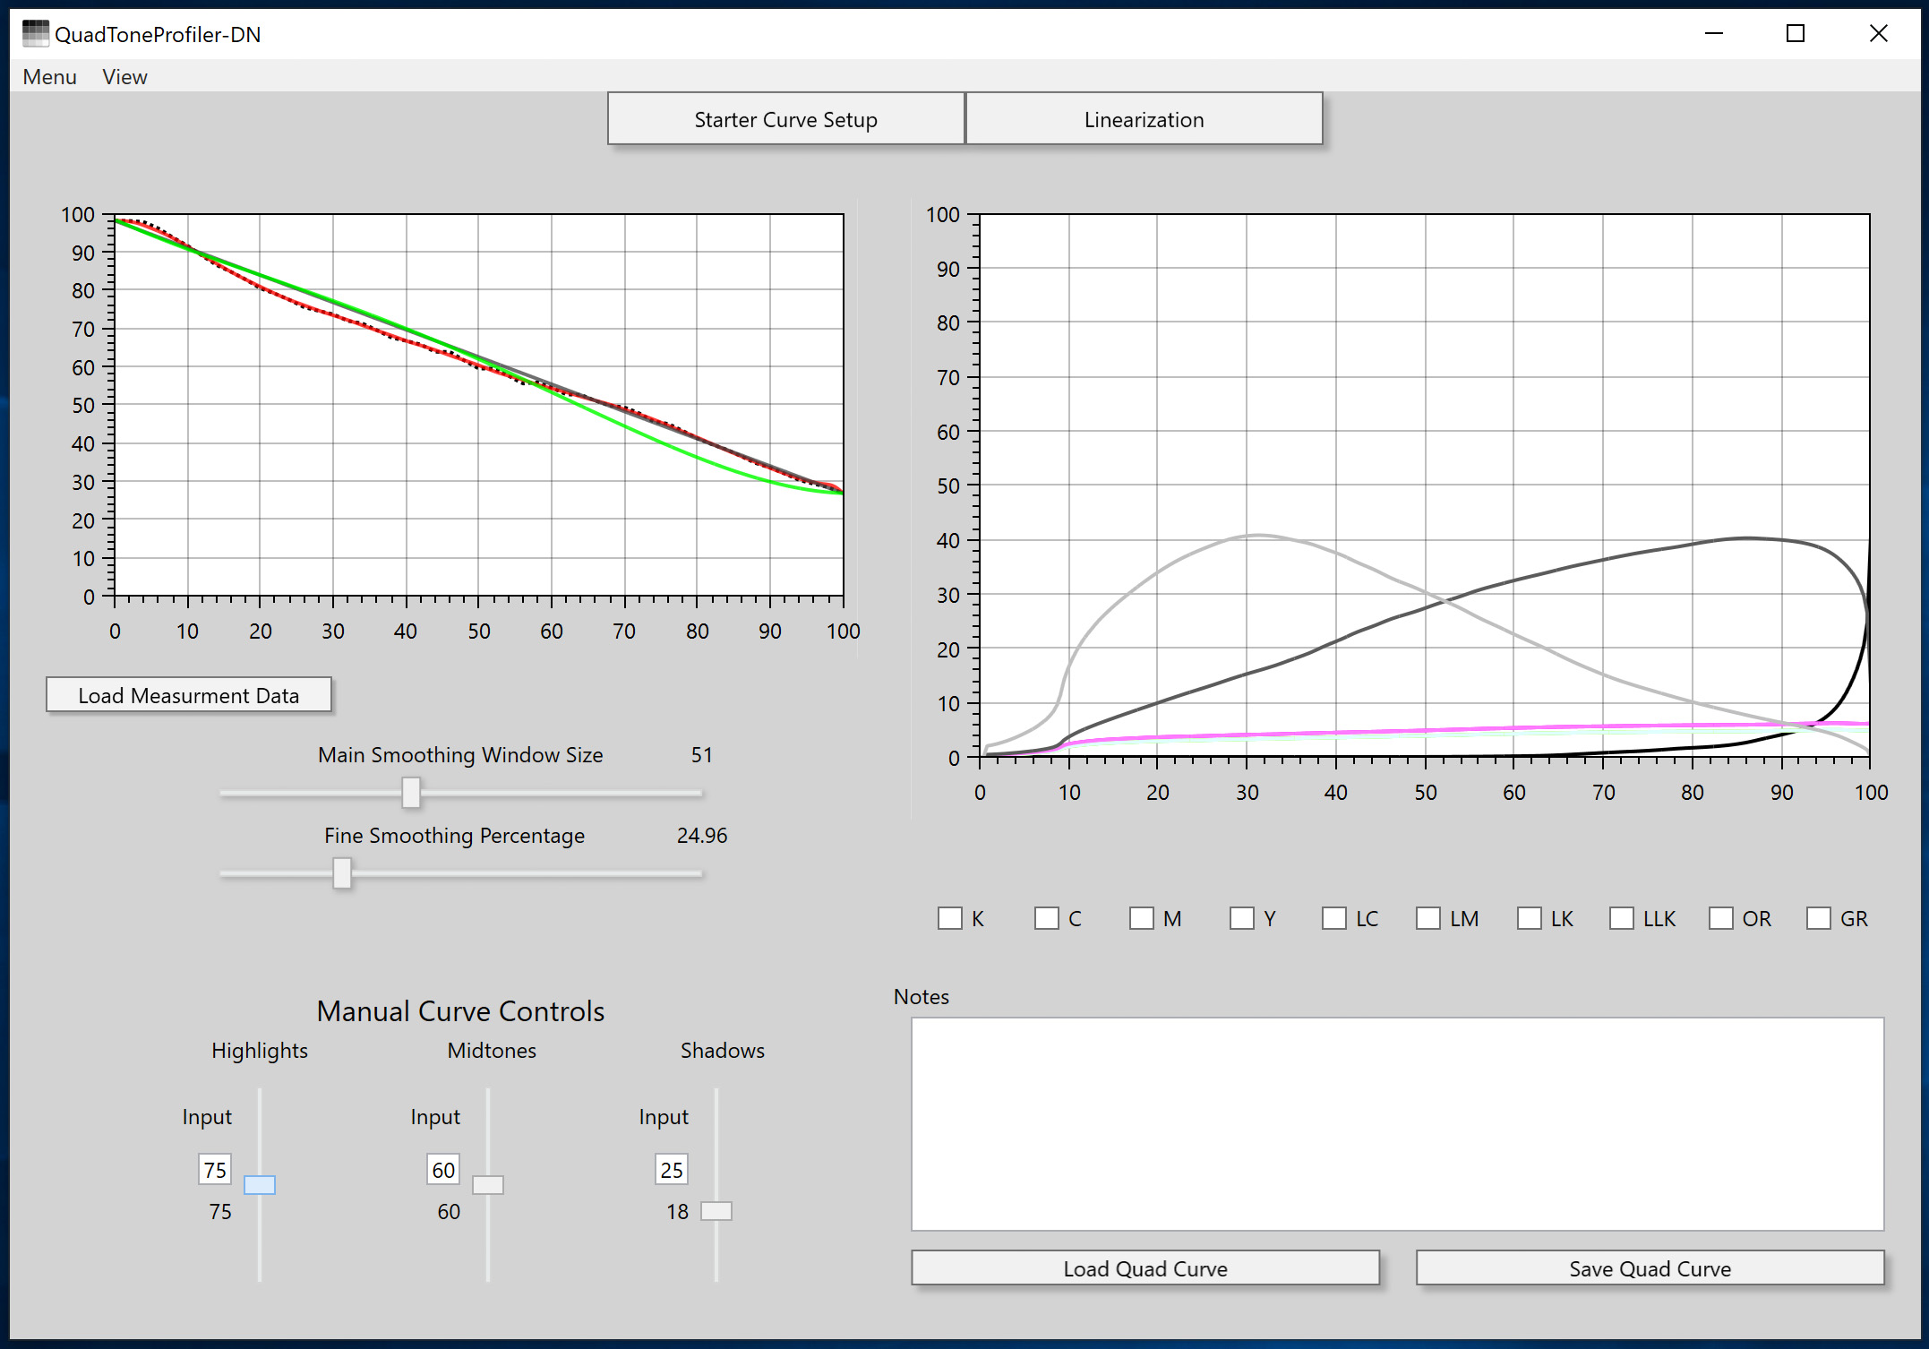Click the Shadows output value 18
Viewport: 1929px width, 1349px height.
pyautogui.click(x=677, y=1212)
